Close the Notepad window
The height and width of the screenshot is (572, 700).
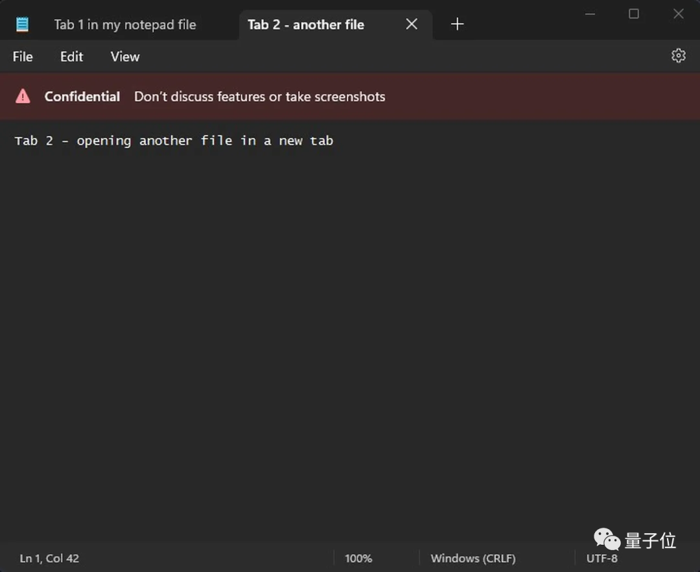678,14
